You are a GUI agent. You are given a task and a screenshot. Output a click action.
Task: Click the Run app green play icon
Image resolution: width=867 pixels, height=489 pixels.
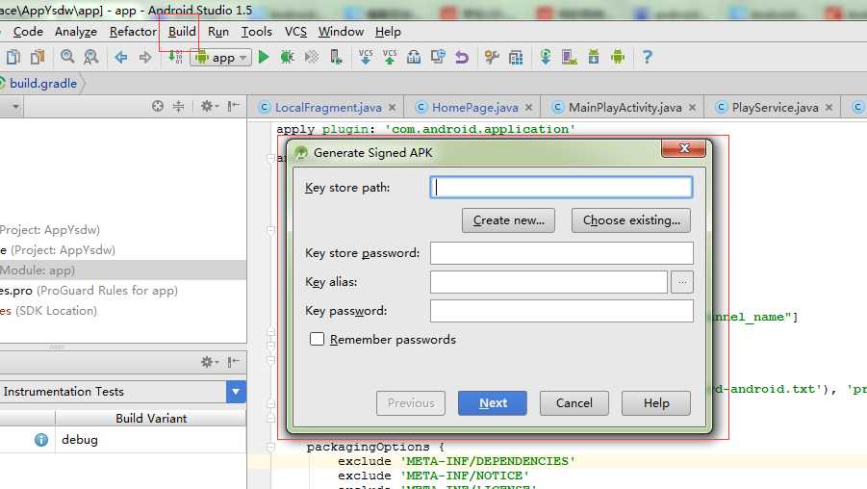[x=264, y=57]
